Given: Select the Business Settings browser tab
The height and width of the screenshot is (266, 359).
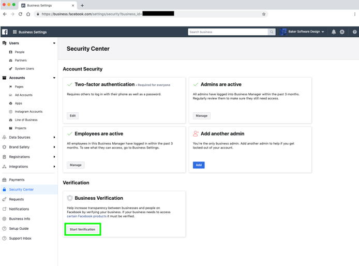Looking at the screenshot, I should click(48, 5).
